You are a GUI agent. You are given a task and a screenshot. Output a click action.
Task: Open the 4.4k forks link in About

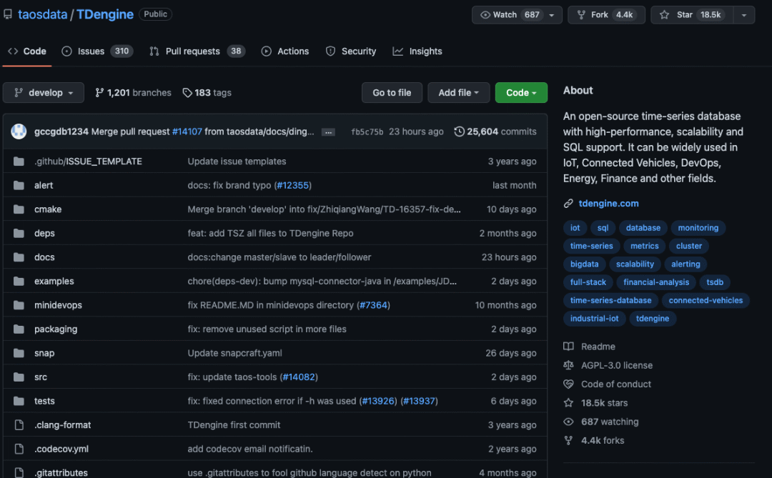pos(602,441)
